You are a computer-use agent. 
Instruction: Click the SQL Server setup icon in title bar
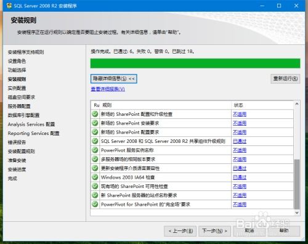(x=9, y=6)
